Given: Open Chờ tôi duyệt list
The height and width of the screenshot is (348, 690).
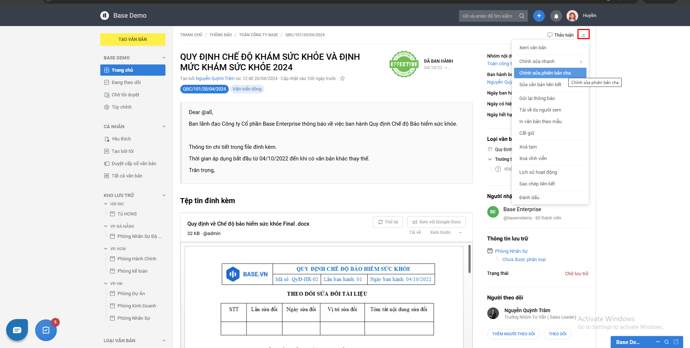Looking at the screenshot, I should click(133, 95).
